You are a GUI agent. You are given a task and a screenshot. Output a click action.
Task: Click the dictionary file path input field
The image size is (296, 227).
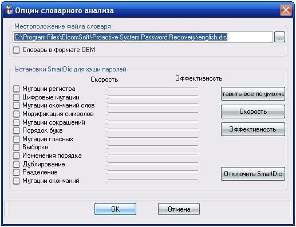[x=143, y=37]
